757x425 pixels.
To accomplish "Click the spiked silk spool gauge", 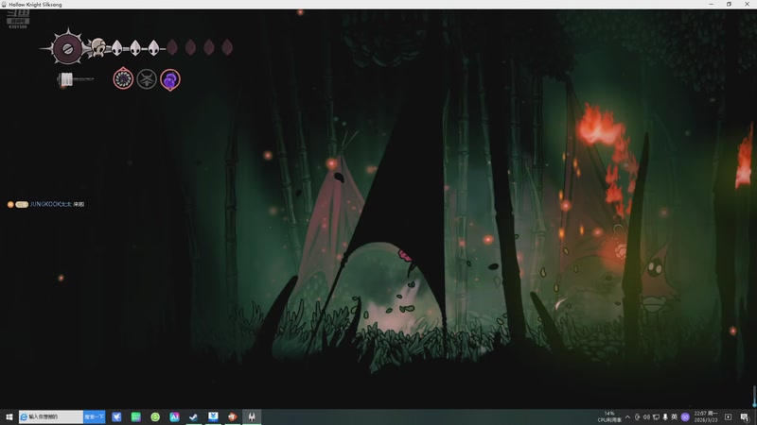I will (x=67, y=48).
